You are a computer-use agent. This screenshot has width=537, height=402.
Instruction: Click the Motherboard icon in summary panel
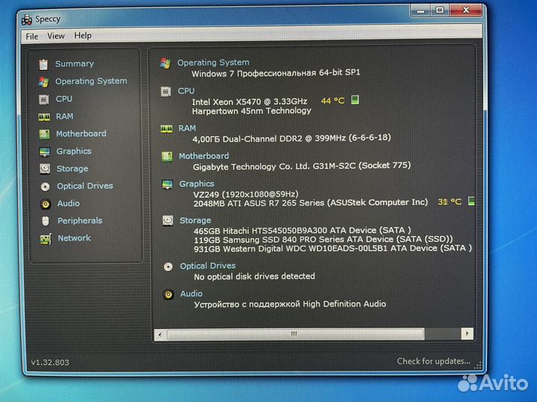point(167,156)
